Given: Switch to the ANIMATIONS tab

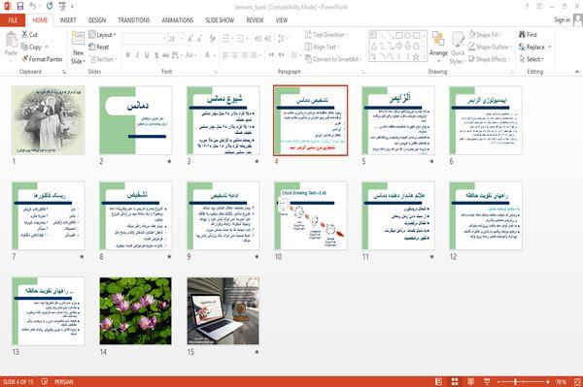Looking at the screenshot, I should 178,20.
